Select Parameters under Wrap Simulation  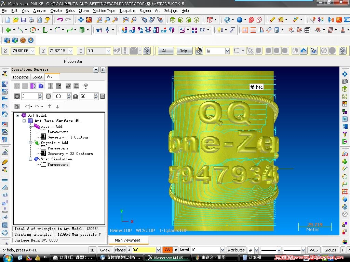tap(58, 164)
